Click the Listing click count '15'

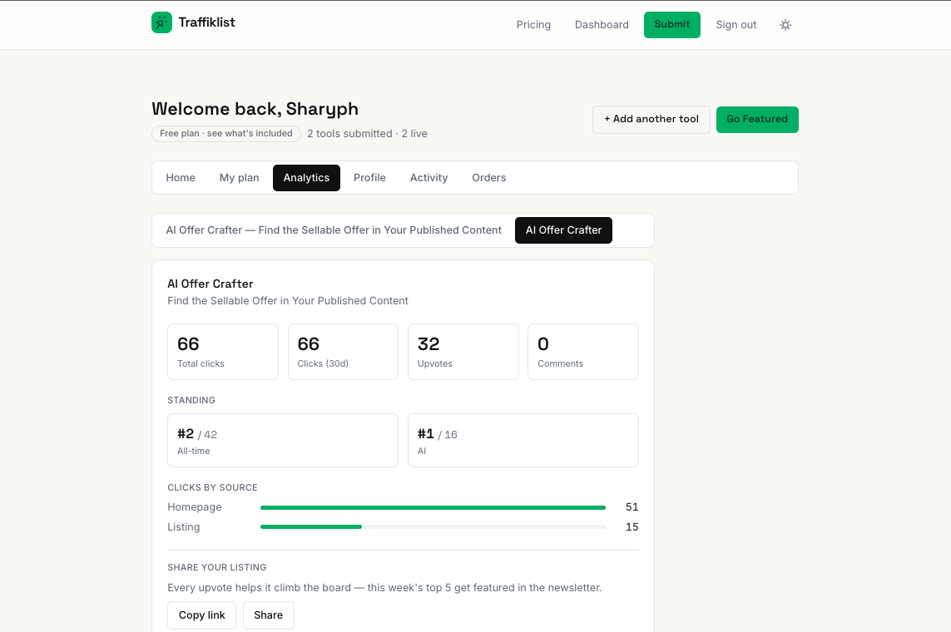[632, 527]
